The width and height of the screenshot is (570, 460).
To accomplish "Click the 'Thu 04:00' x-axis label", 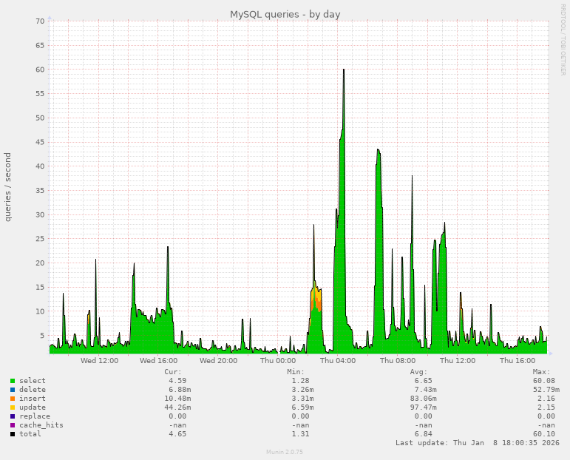I will (338, 361).
